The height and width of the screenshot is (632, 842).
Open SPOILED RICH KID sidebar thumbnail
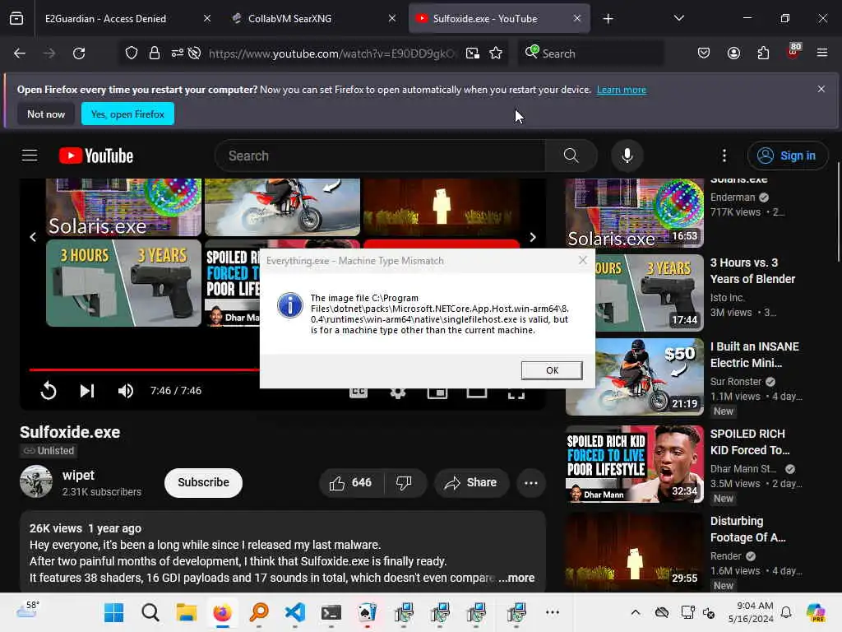pos(634,464)
